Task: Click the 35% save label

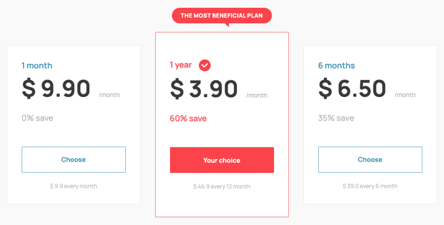Action: [336, 118]
